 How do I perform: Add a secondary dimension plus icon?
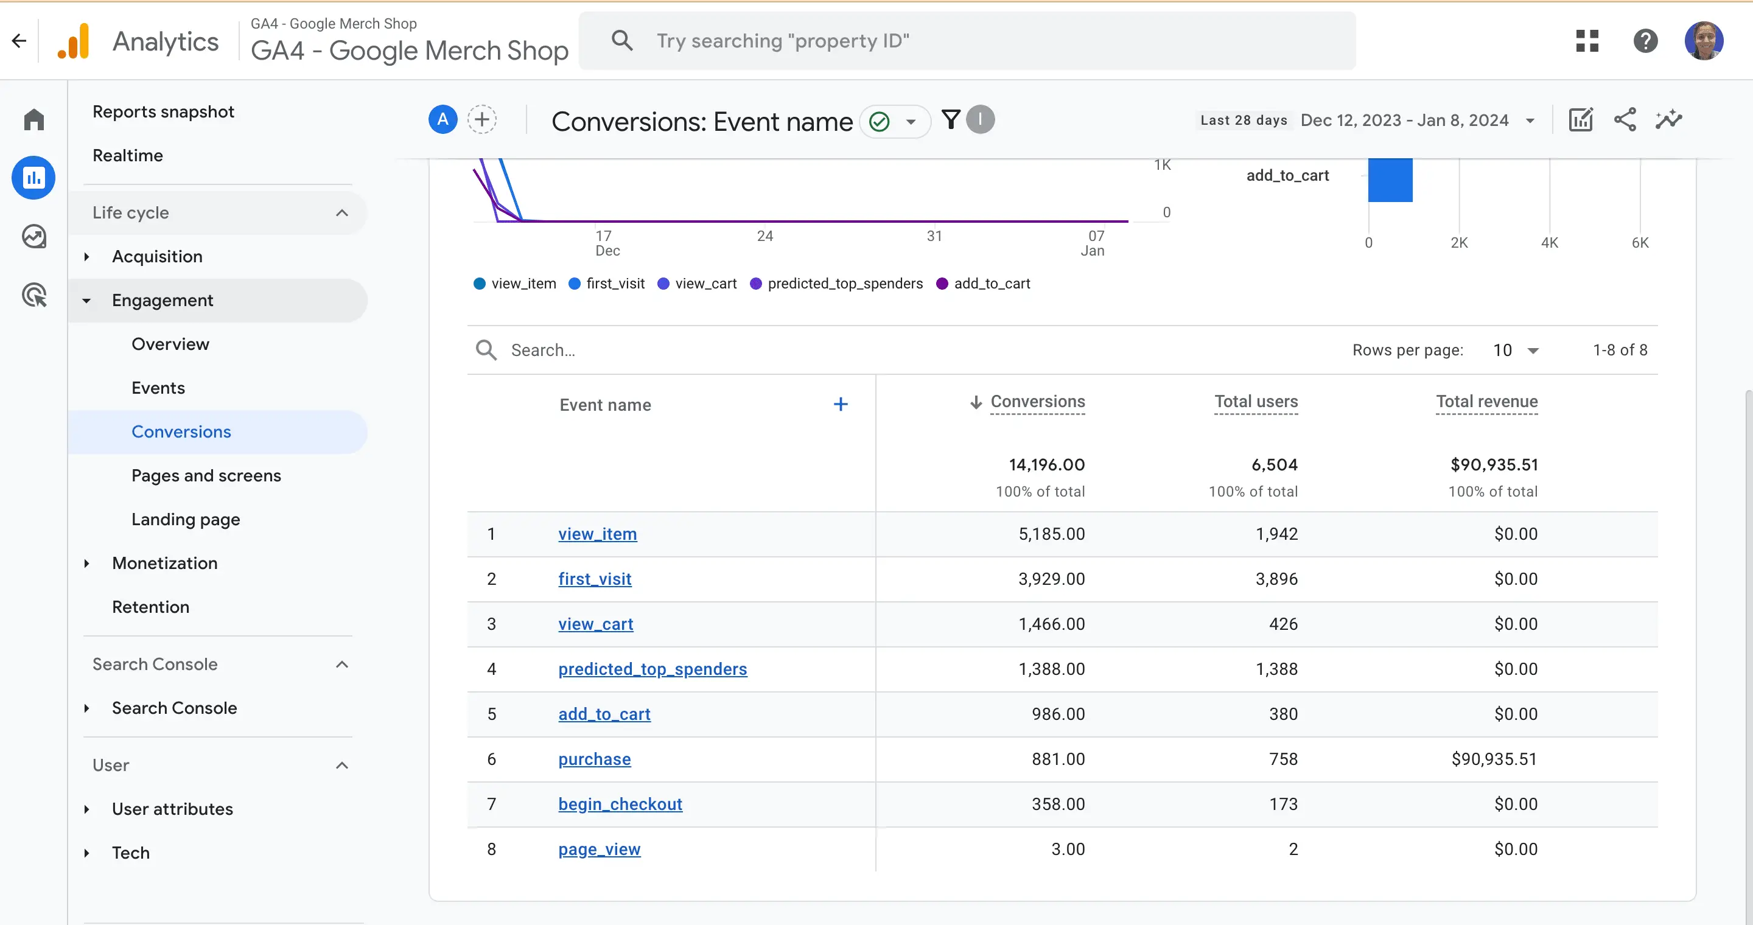click(841, 405)
